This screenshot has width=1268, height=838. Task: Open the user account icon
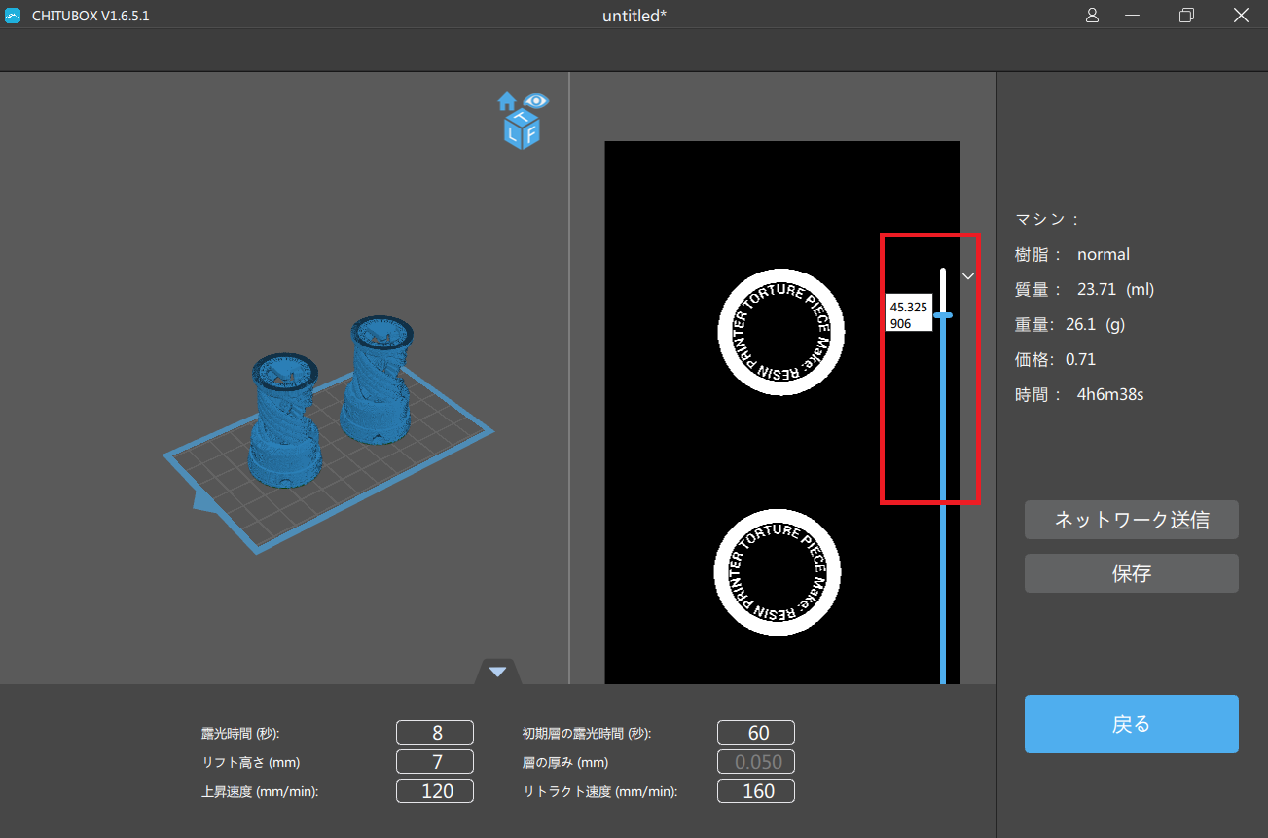[x=1092, y=15]
